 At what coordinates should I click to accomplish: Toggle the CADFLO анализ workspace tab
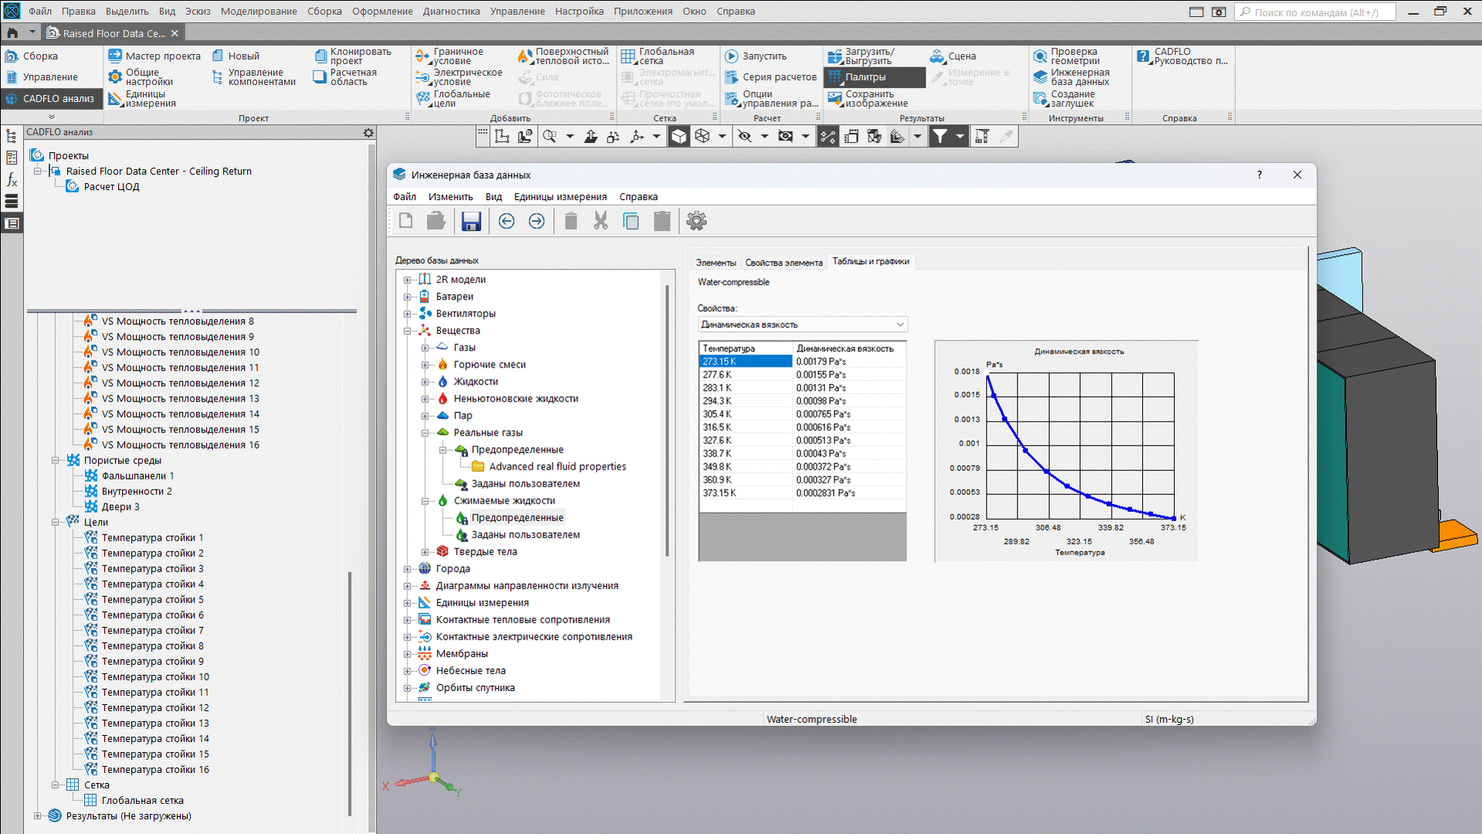pyautogui.click(x=51, y=99)
